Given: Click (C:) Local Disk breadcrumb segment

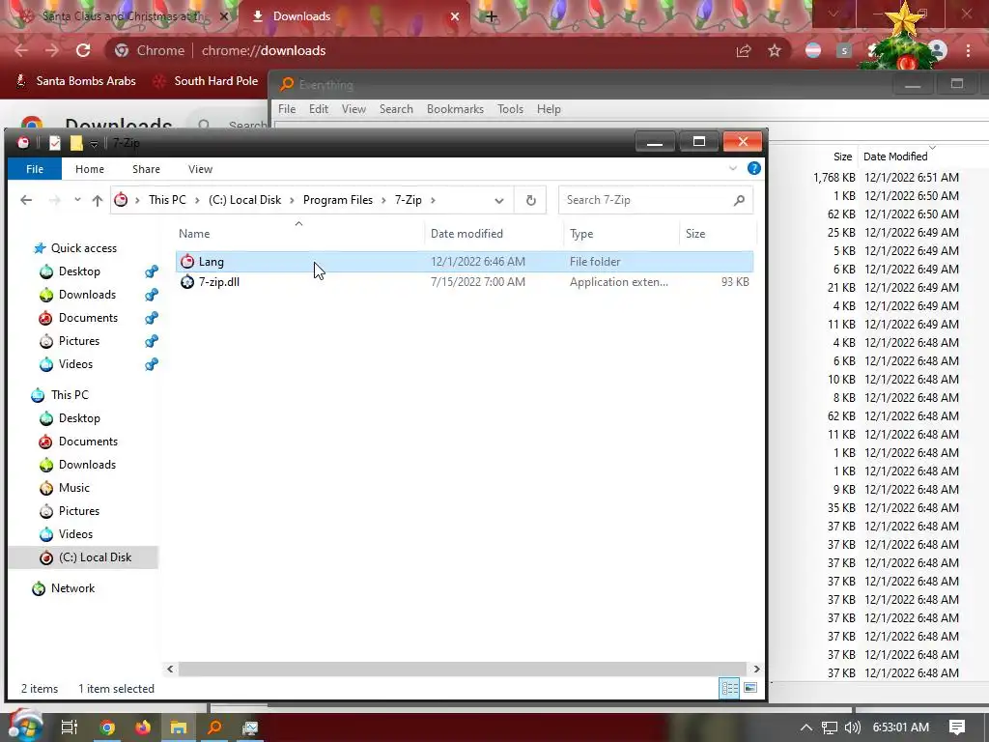Looking at the screenshot, I should pyautogui.click(x=244, y=200).
